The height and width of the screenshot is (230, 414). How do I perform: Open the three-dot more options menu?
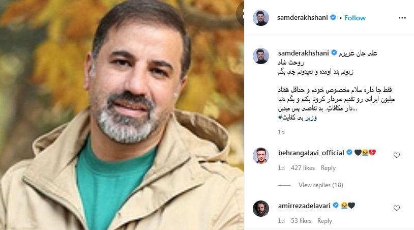[x=402, y=18]
